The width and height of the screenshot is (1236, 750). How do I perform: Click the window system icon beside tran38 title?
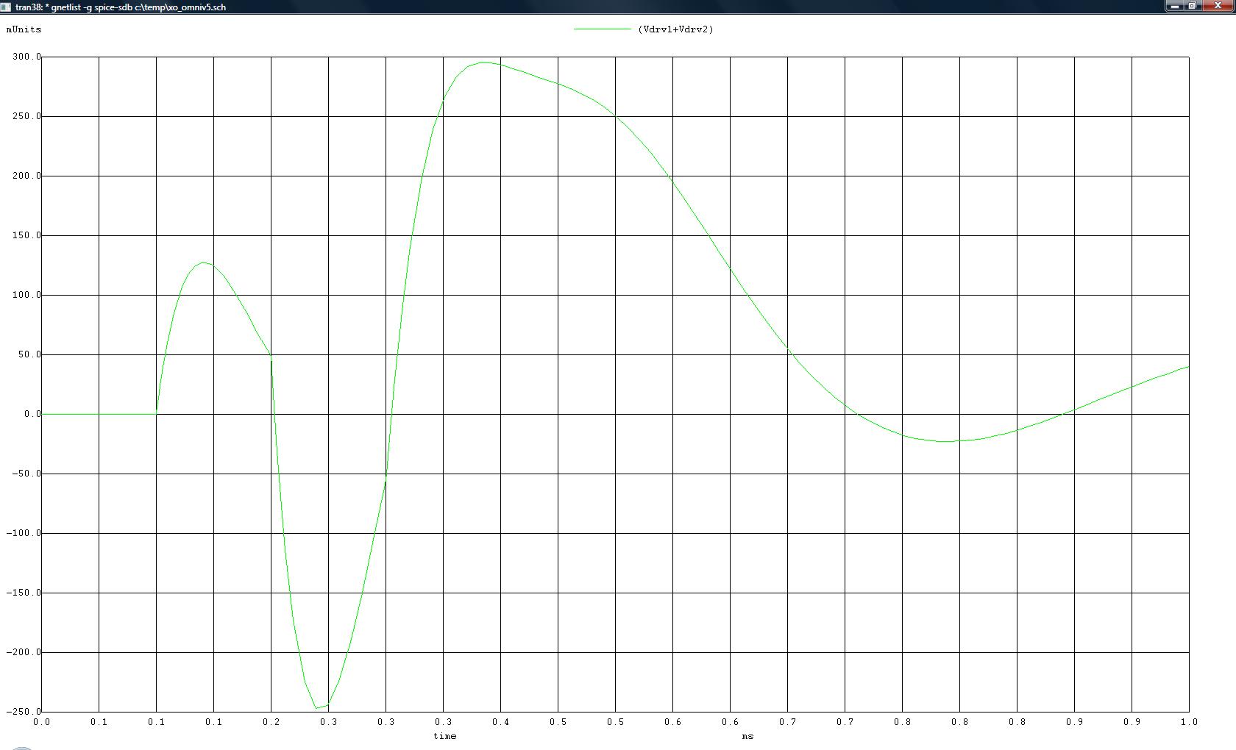click(x=6, y=7)
